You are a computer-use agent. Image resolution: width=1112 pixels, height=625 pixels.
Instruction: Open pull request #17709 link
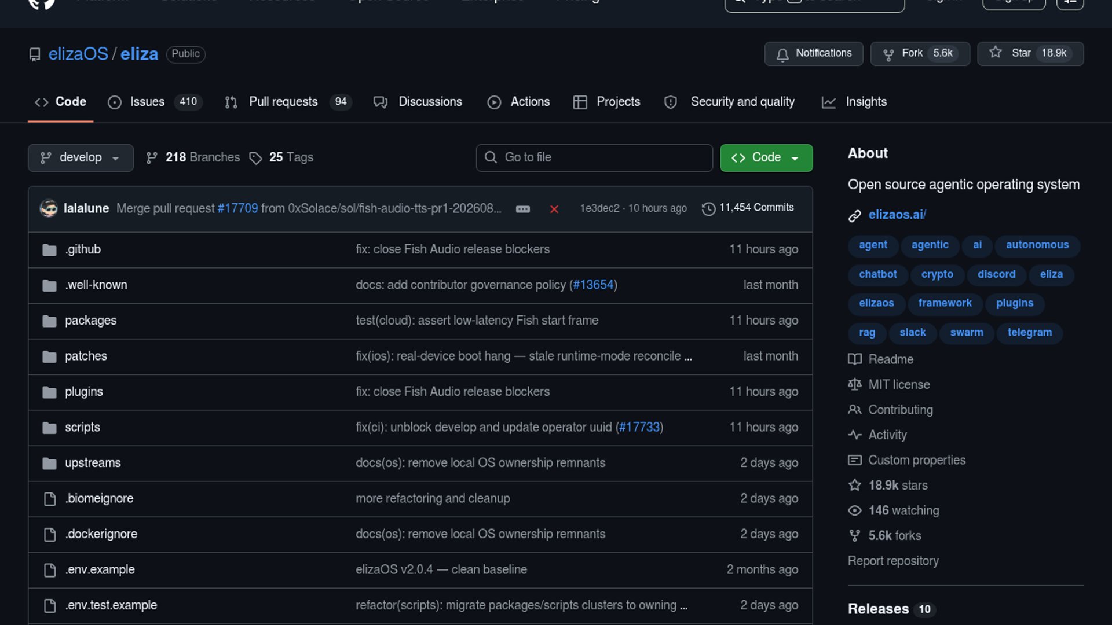[x=237, y=208]
